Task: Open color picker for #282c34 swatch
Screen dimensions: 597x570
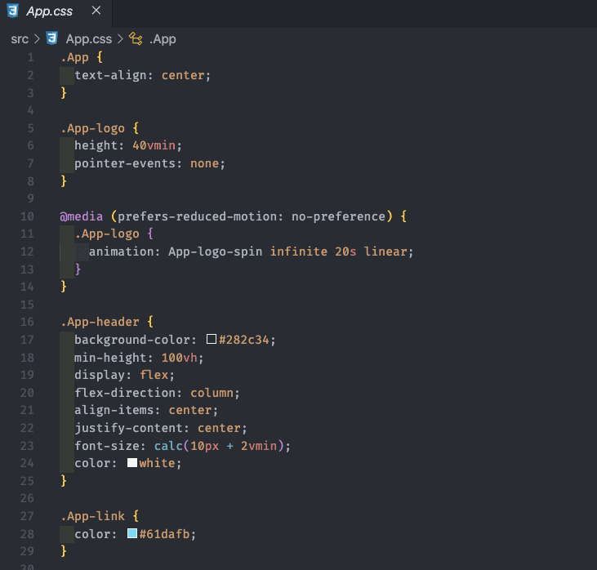Action: 212,339
